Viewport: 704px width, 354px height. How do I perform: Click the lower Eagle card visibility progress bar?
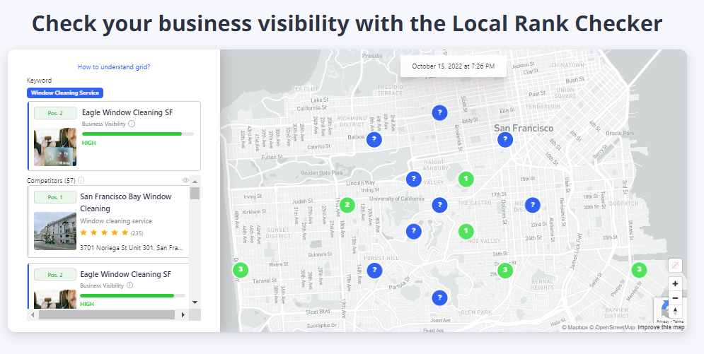[x=132, y=296]
